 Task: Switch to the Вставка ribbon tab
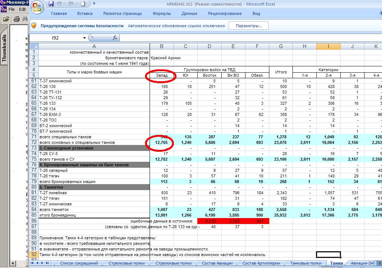tap(85, 13)
